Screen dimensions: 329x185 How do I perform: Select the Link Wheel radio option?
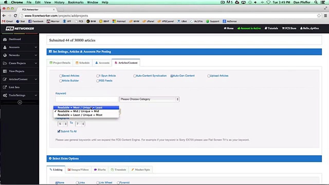(x=98, y=183)
